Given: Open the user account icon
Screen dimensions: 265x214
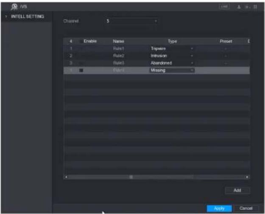Looking at the screenshot, I should coord(239,7).
